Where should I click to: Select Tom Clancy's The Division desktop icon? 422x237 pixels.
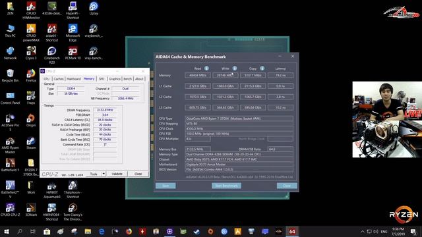coord(73,212)
